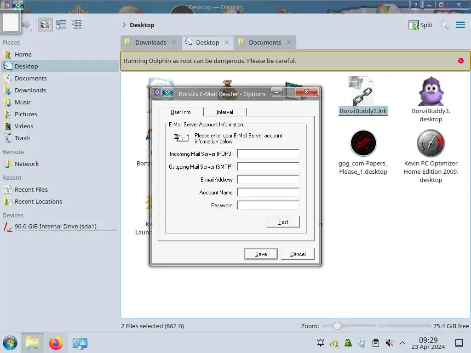Select the 96.0 GiB Internal Drive
The height and width of the screenshot is (353, 471).
tap(60, 227)
